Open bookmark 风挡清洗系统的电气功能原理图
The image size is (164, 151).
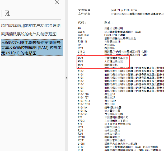(x=29, y=34)
